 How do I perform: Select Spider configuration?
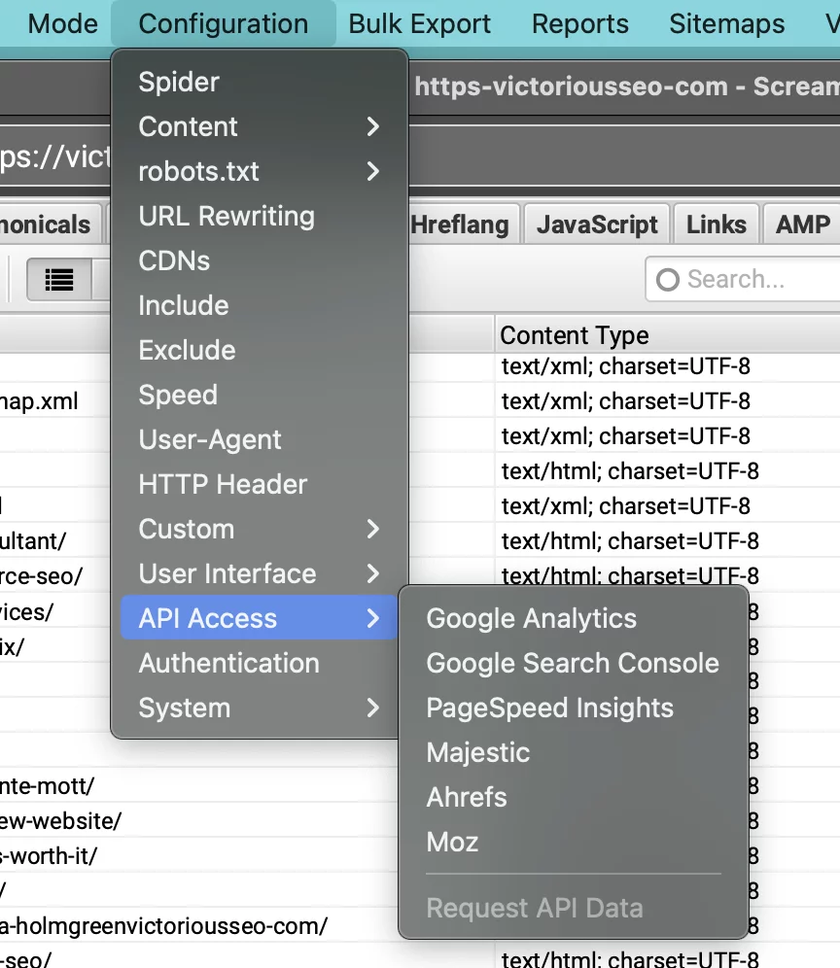click(260, 82)
